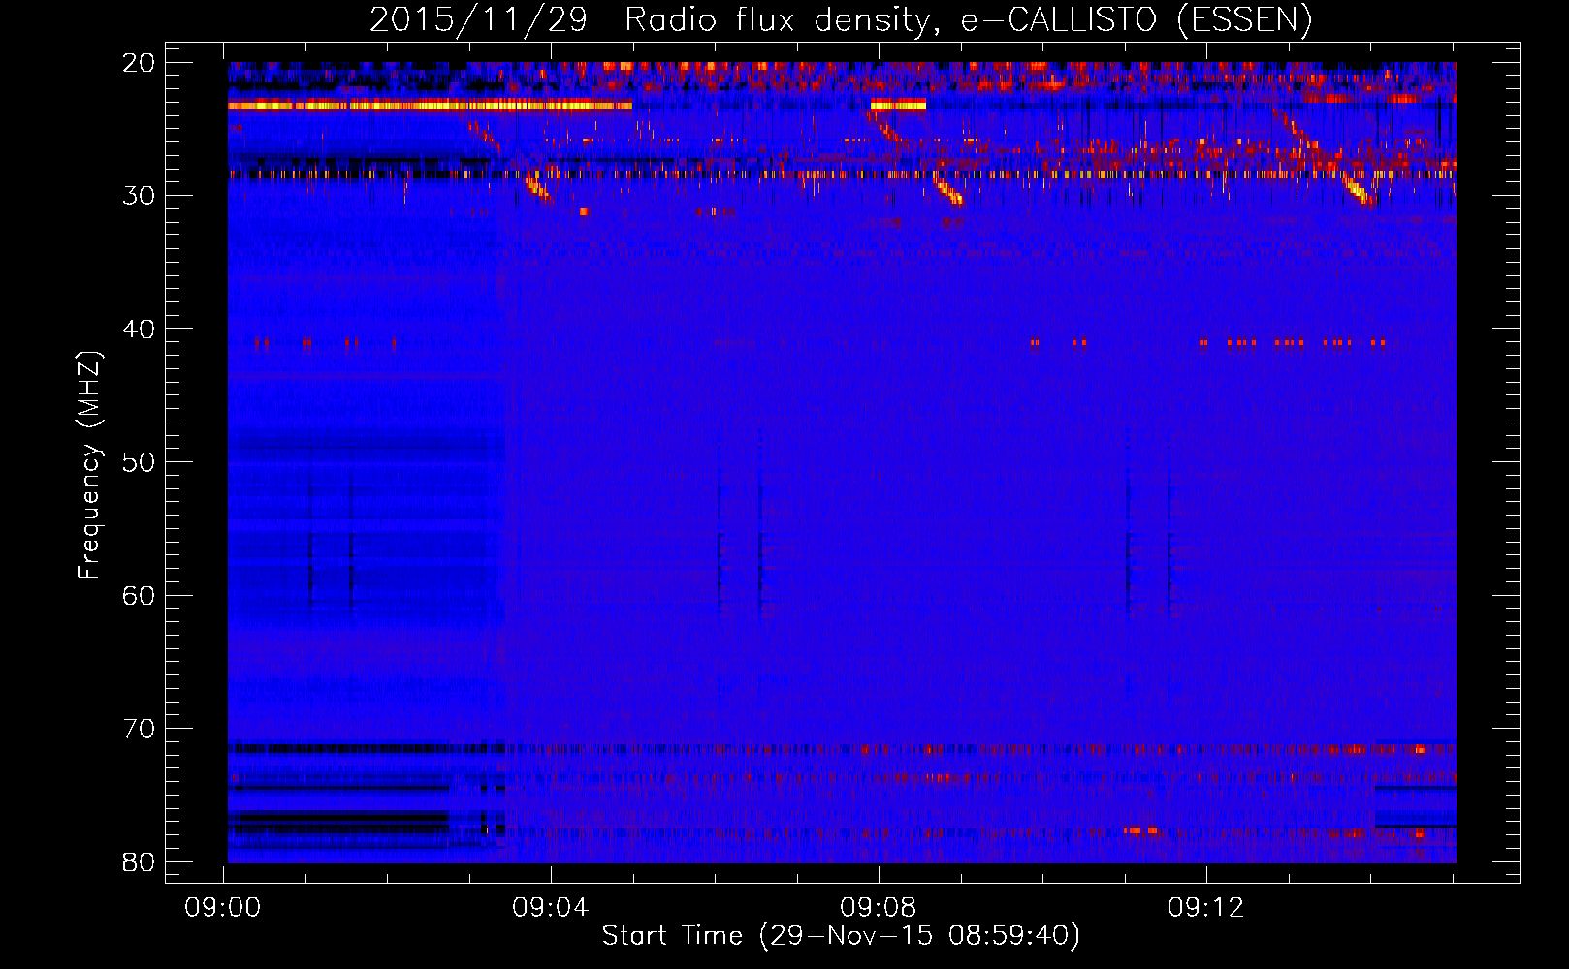Click the time tick label 09:12
The image size is (1569, 969).
(1206, 908)
